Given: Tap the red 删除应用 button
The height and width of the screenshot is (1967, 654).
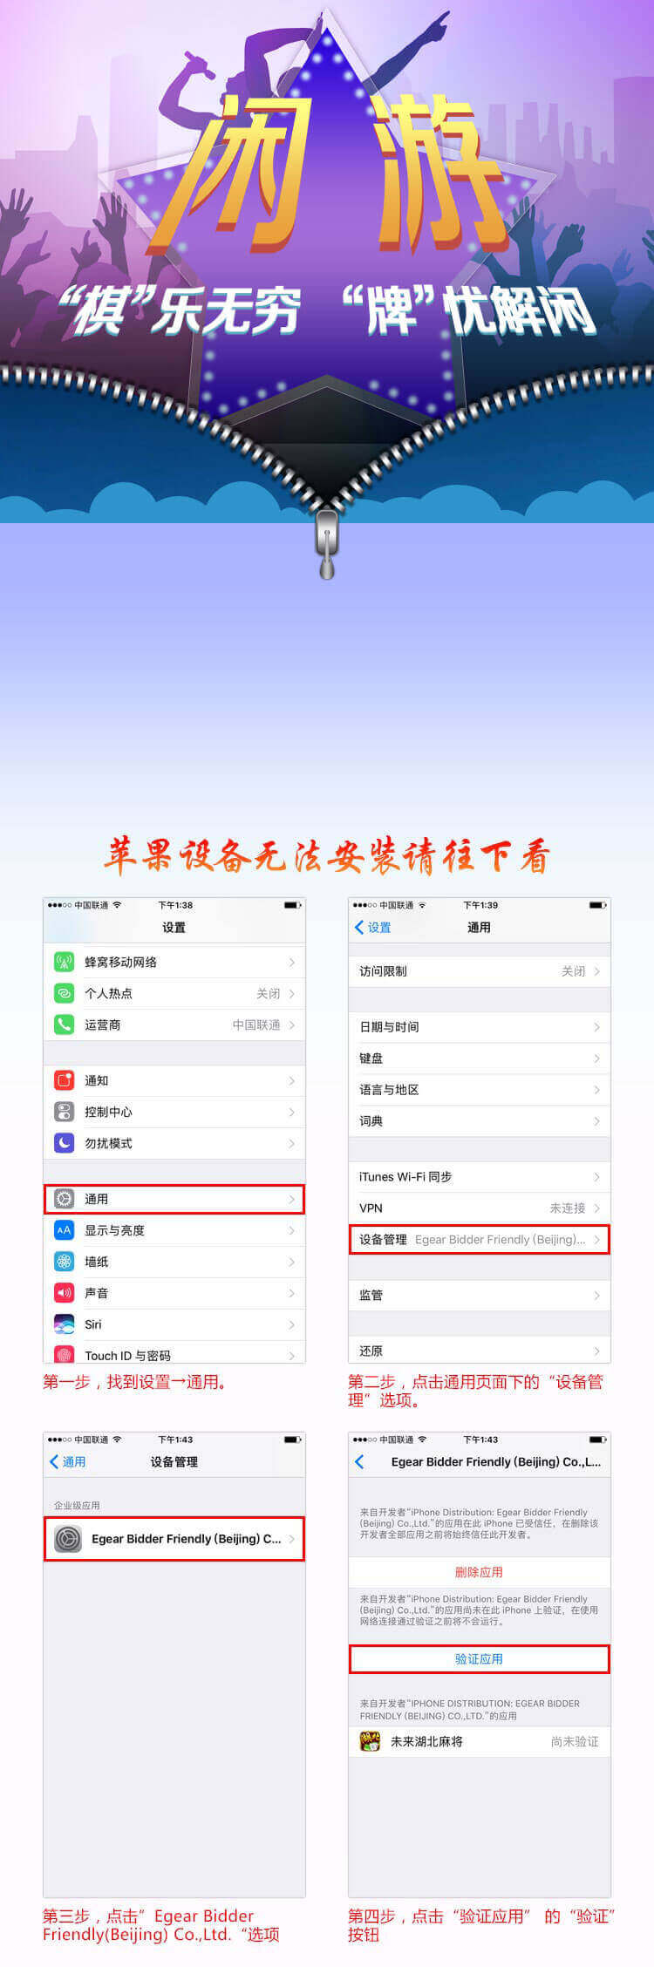Looking at the screenshot, I should point(479,1572).
